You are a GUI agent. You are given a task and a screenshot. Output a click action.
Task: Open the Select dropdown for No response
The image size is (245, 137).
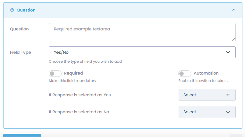click(207, 112)
